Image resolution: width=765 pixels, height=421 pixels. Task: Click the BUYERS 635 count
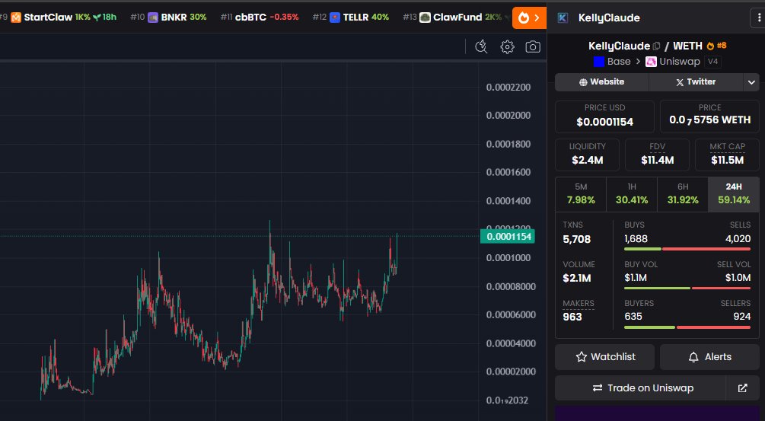pos(633,317)
